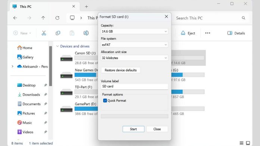Click the 8 items status text
The height and width of the screenshot is (146, 260).
(x=17, y=143)
